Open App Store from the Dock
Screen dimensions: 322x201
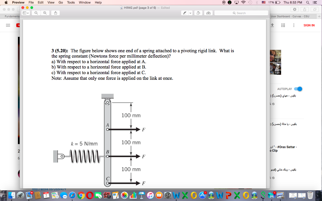click(x=203, y=195)
